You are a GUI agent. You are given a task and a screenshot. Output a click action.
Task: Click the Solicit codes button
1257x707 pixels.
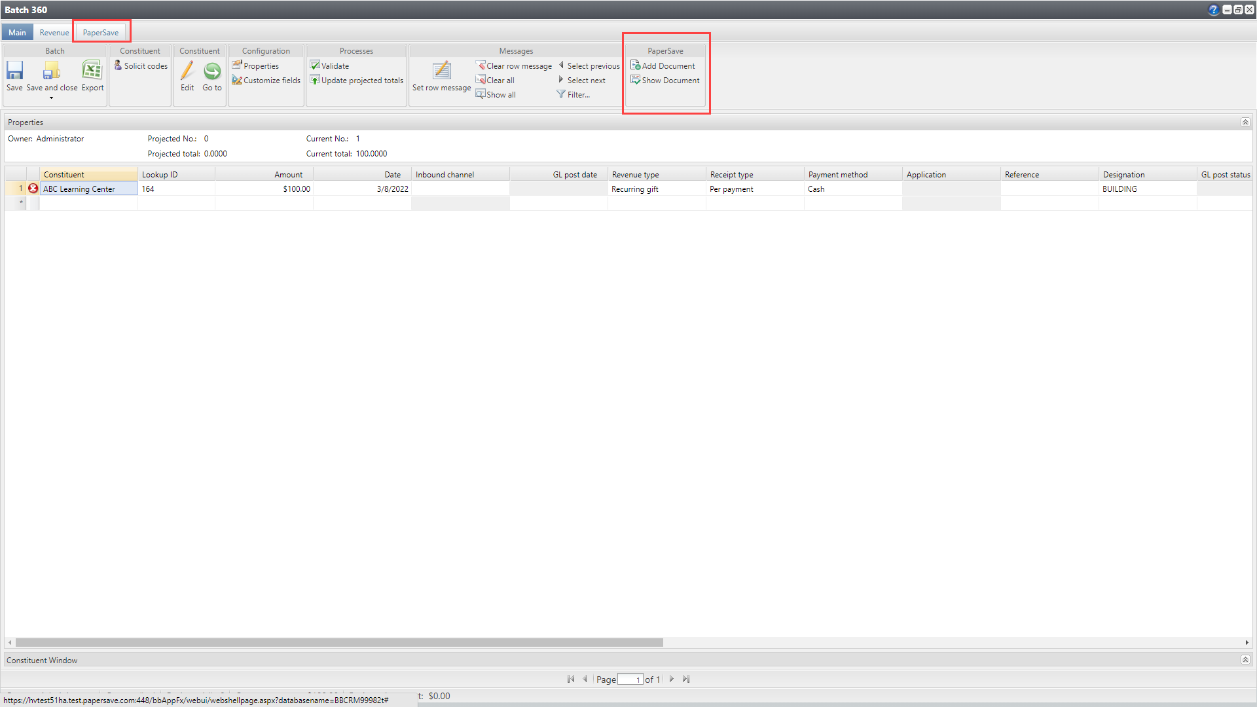pos(141,66)
